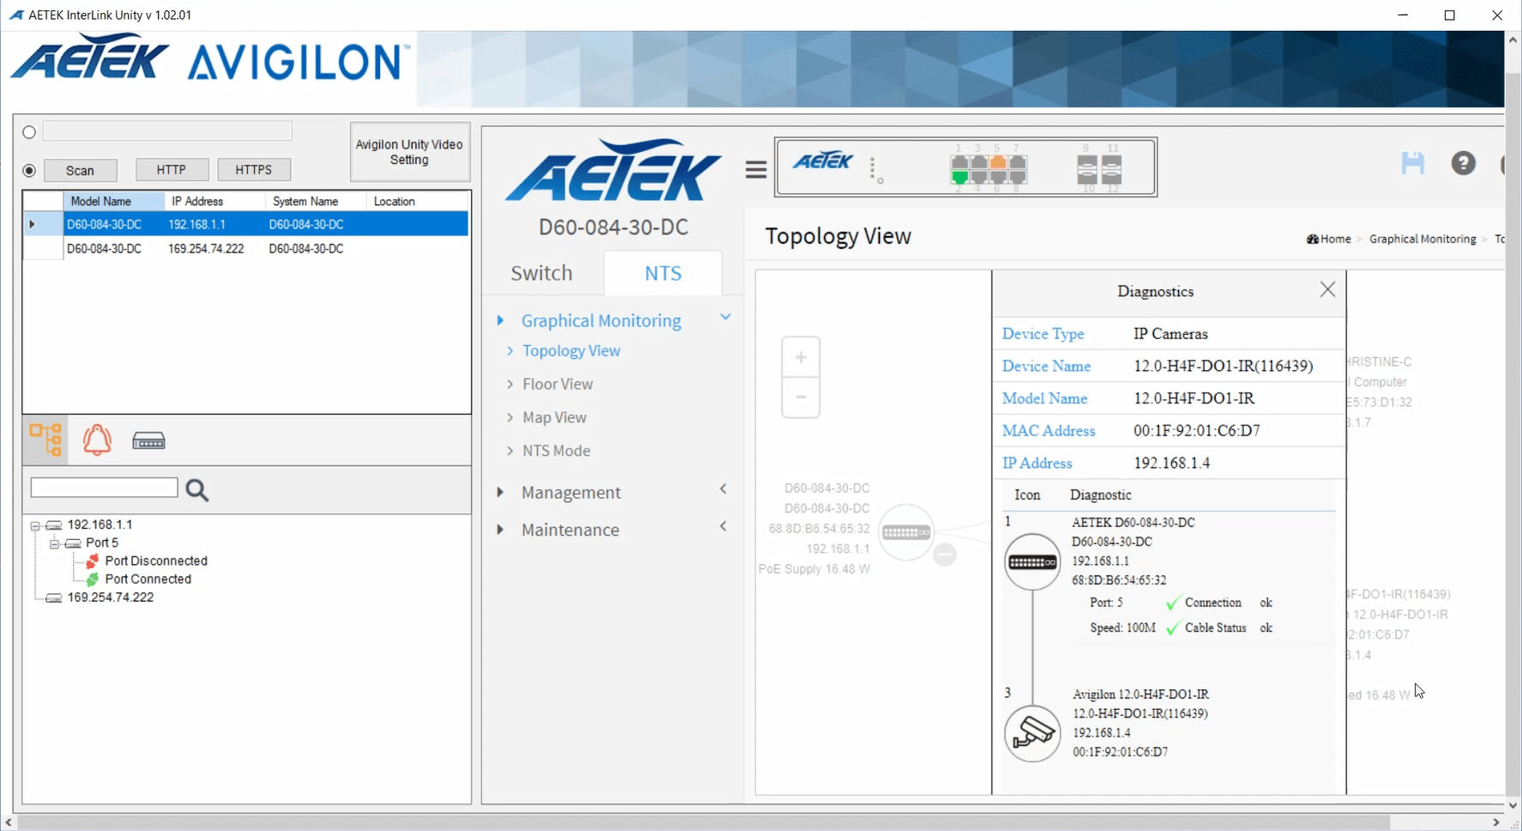1522x831 pixels.
Task: Open Floor View in sidebar
Action: [x=558, y=385]
